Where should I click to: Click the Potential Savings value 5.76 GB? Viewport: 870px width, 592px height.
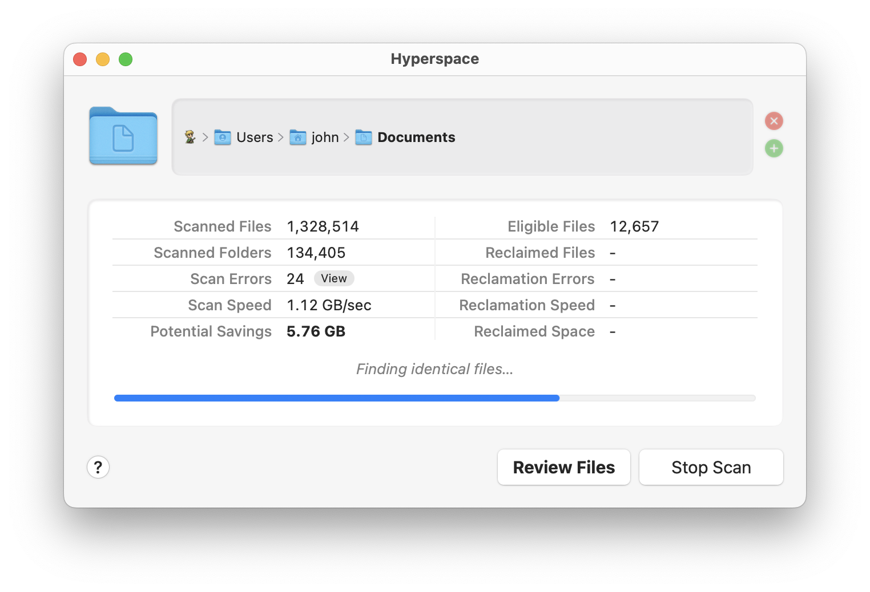pos(316,331)
